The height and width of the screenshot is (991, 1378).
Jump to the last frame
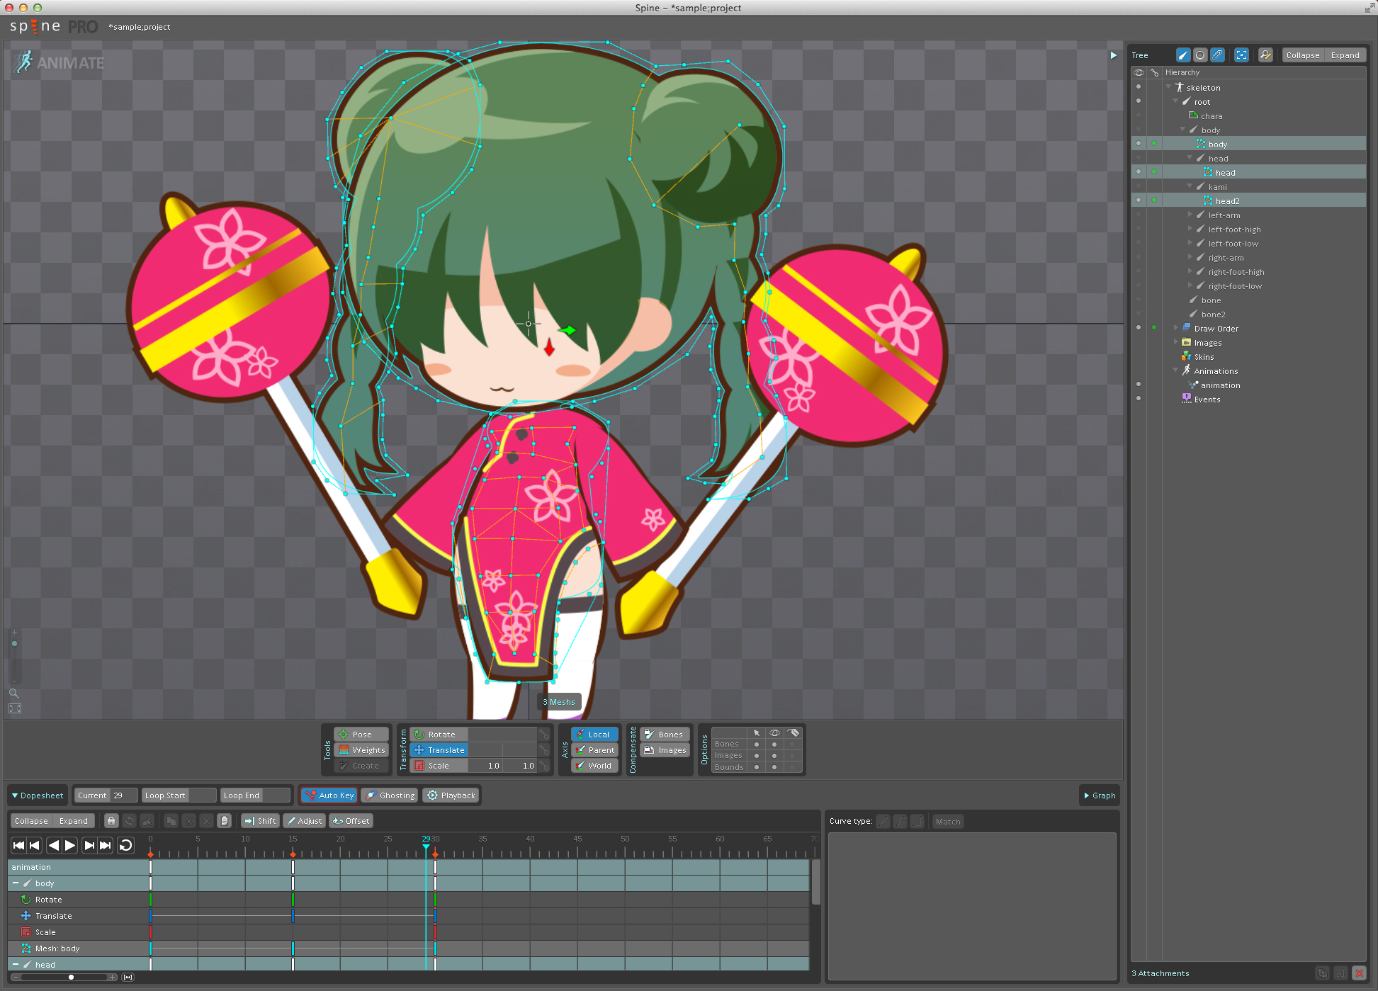106,845
